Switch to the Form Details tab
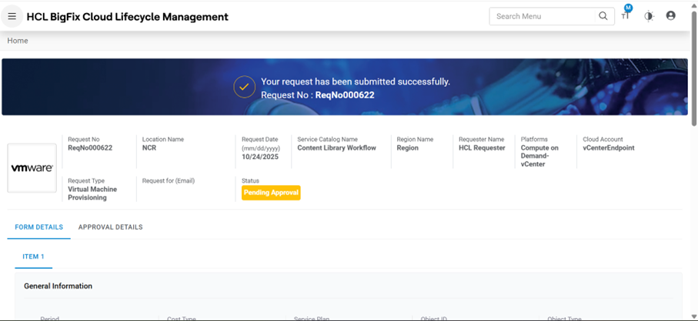This screenshot has width=698, height=321. (x=38, y=227)
